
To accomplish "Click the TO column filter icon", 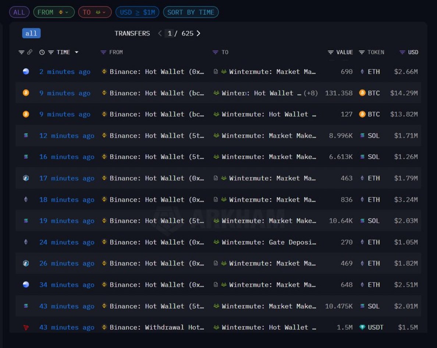I will coord(215,52).
